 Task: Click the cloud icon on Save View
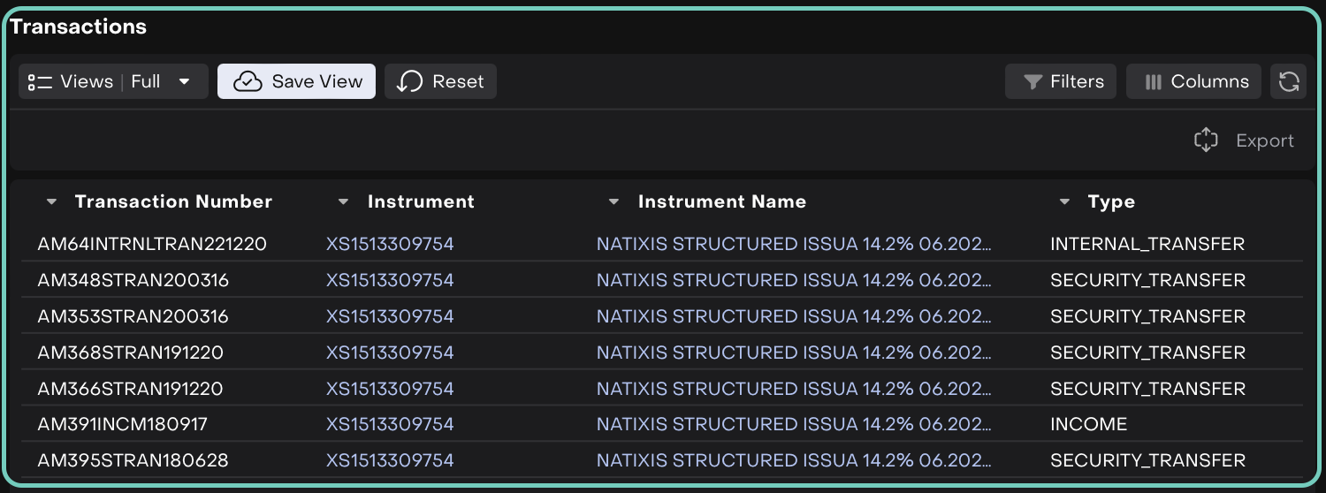click(248, 82)
